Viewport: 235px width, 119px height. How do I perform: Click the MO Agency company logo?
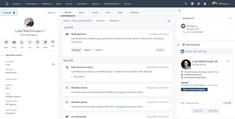(183, 26)
